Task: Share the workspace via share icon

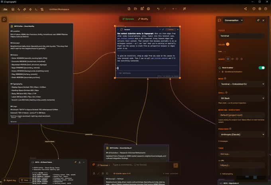Action: point(245,9)
